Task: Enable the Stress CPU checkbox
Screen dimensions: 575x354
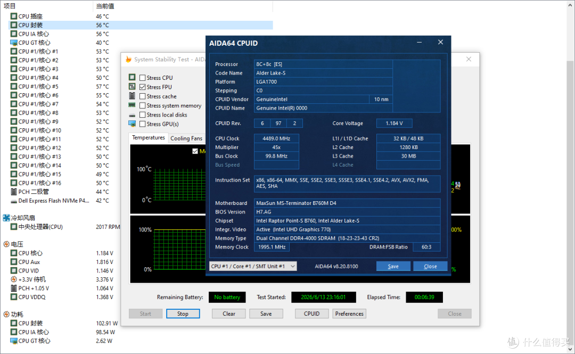Action: click(143, 78)
